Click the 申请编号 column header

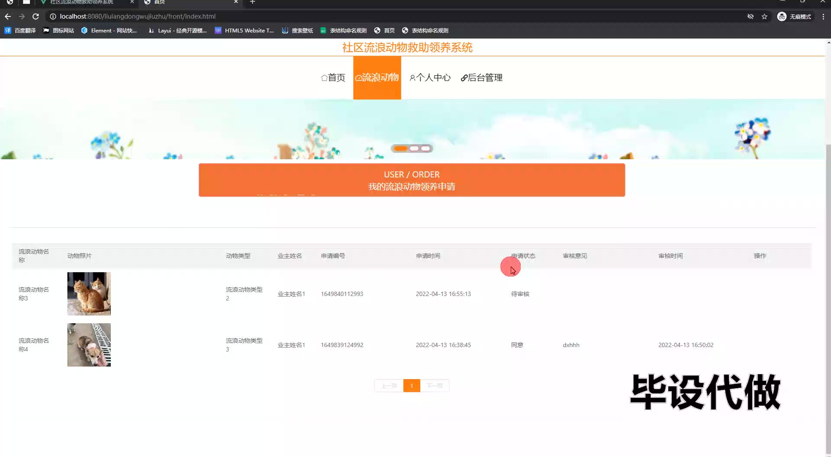click(x=333, y=256)
